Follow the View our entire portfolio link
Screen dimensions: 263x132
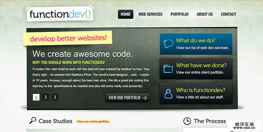pos(93,121)
